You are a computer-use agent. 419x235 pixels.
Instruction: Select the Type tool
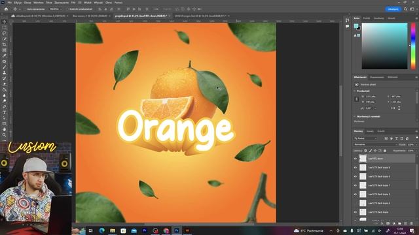coord(4,112)
